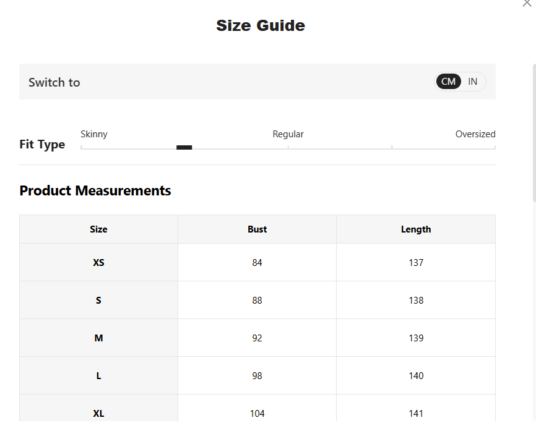Viewport: 536px width, 444px height.
Task: Click the Size column header
Action: 98,229
